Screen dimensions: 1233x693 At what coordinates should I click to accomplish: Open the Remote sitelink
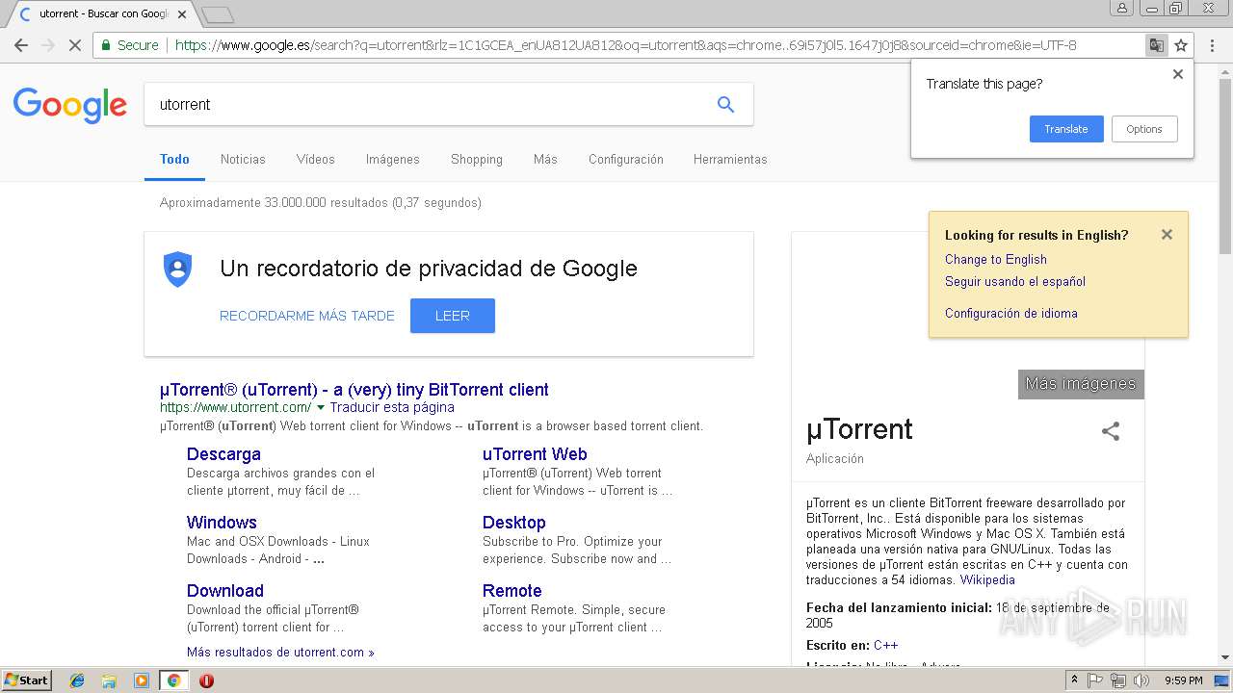pyautogui.click(x=512, y=591)
